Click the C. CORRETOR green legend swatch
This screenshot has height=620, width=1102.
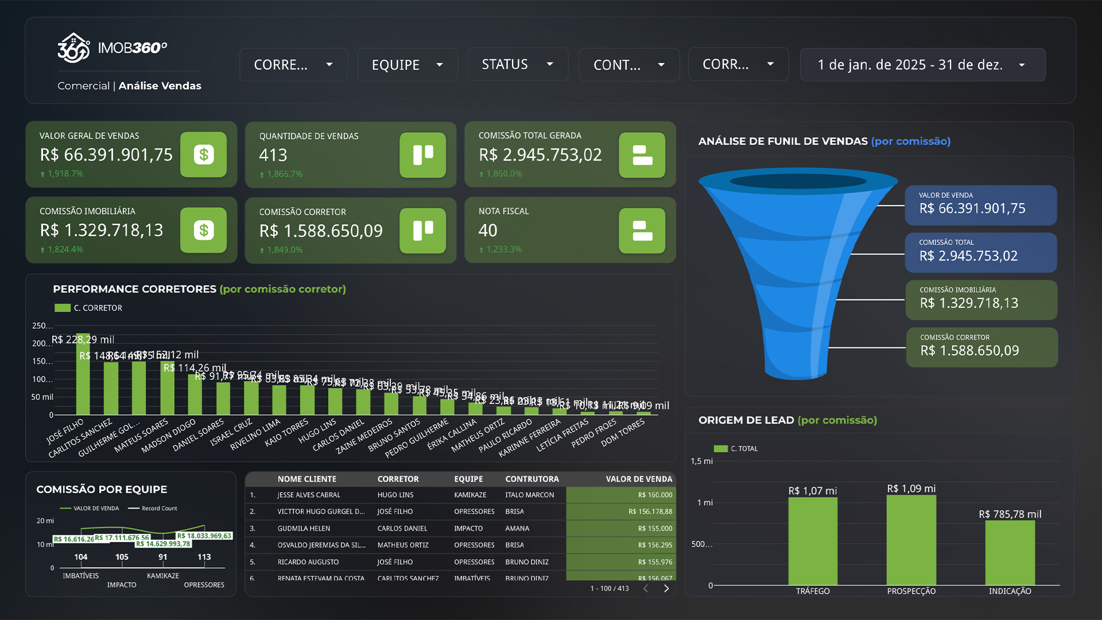[x=62, y=308]
